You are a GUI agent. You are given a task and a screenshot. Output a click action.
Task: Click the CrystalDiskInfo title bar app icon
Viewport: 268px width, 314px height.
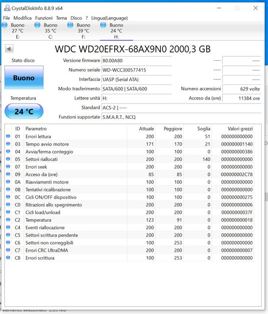coord(7,8)
